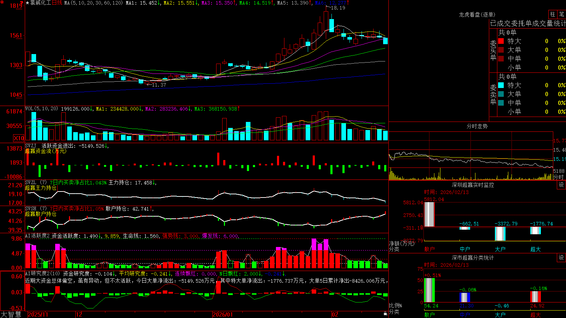Click the 委卖单 vertical label
Screen dimensions: 566x318
point(493,94)
